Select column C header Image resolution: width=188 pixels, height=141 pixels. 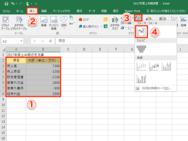point(68,49)
